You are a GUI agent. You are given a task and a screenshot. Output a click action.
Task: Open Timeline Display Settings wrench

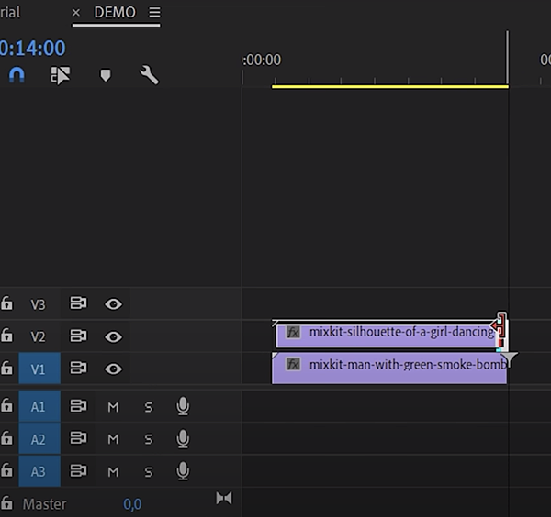[149, 75]
